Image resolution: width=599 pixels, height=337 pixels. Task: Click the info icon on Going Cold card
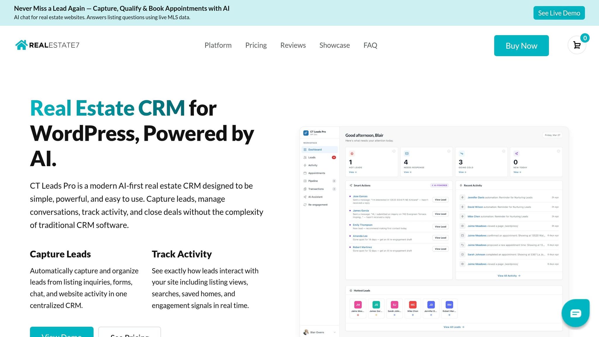click(504, 151)
